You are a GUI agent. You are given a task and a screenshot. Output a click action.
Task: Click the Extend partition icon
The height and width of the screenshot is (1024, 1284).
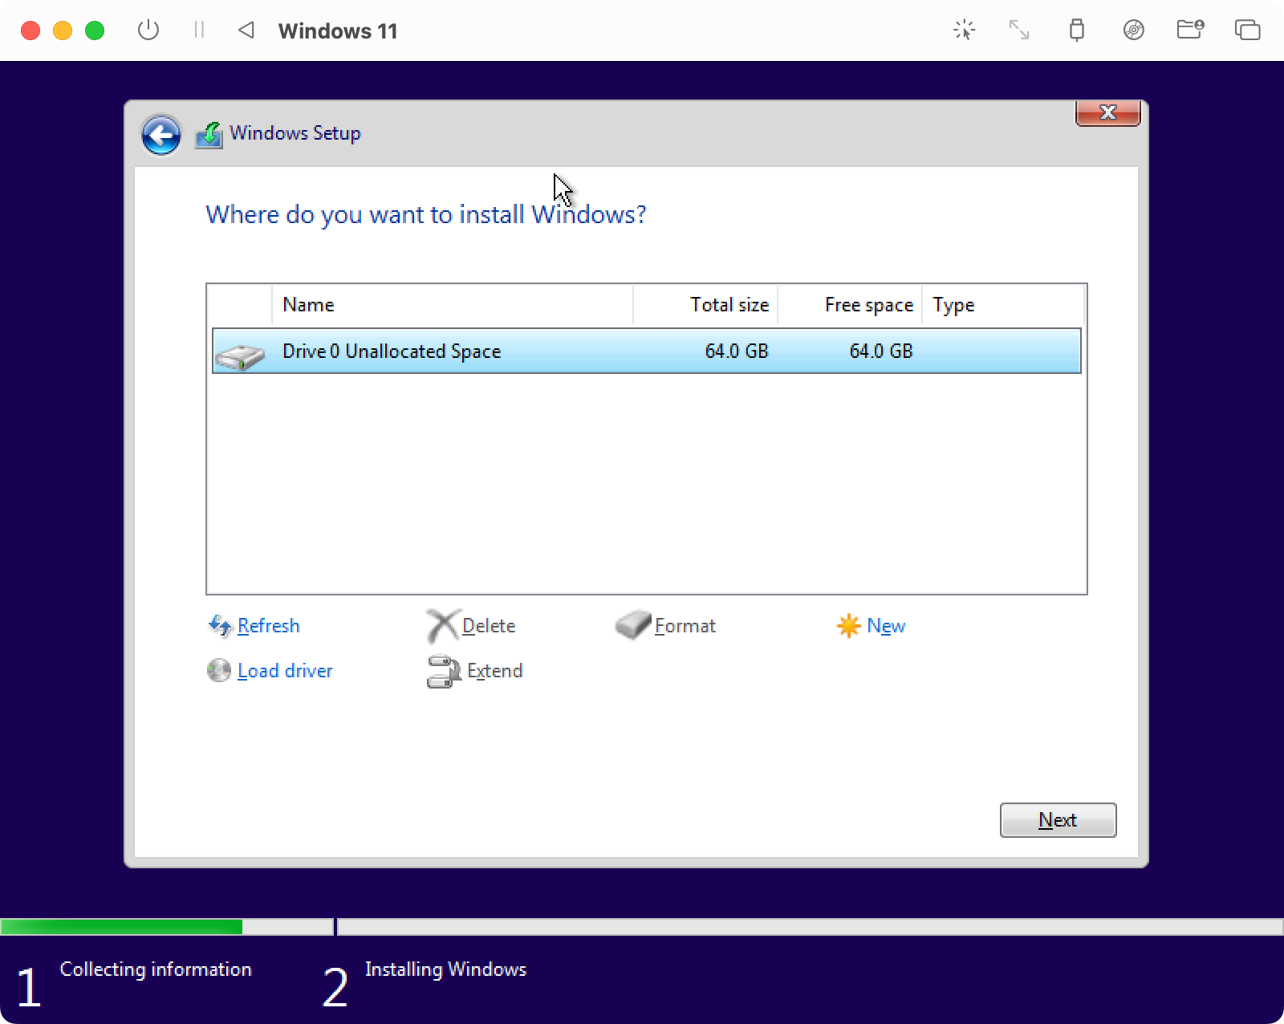tap(442, 672)
